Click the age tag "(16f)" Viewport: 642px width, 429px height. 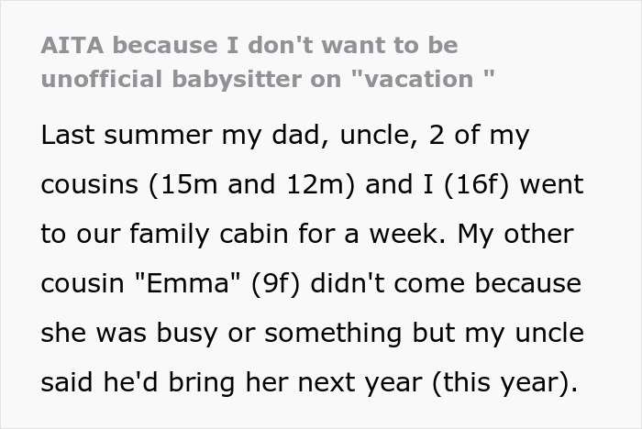click(438, 184)
